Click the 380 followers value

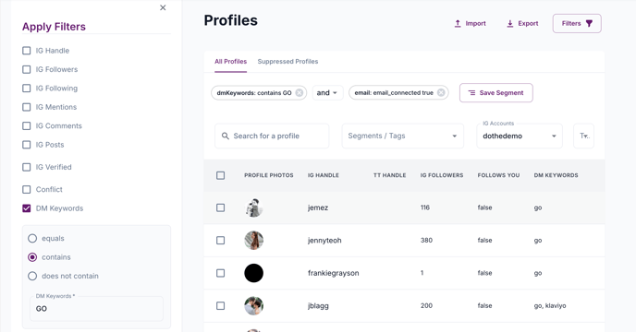point(426,241)
